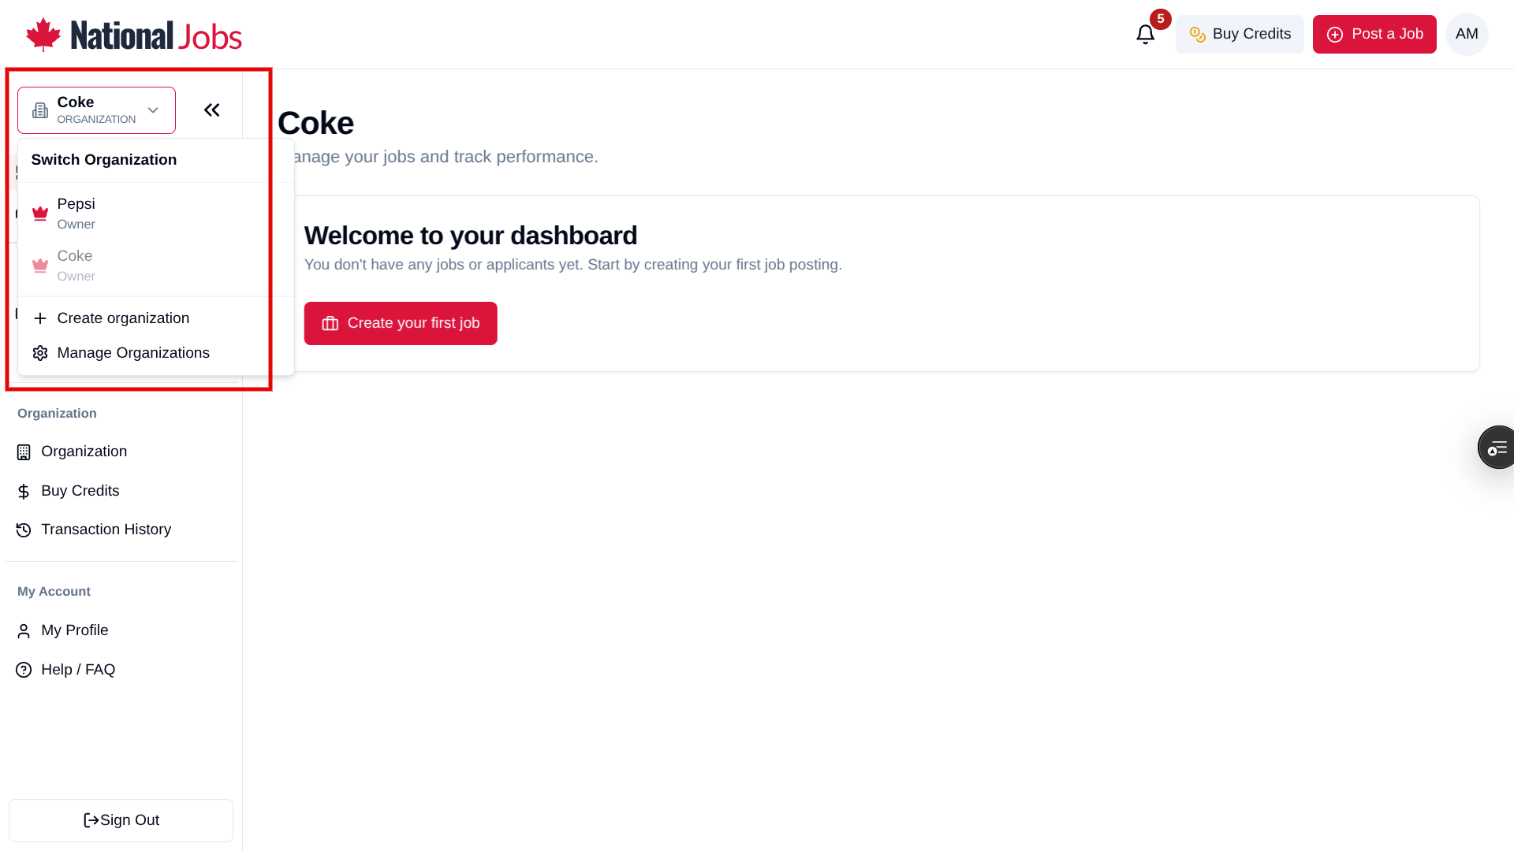This screenshot has height=851, width=1514.
Task: Open My Profile
Action: point(121,630)
